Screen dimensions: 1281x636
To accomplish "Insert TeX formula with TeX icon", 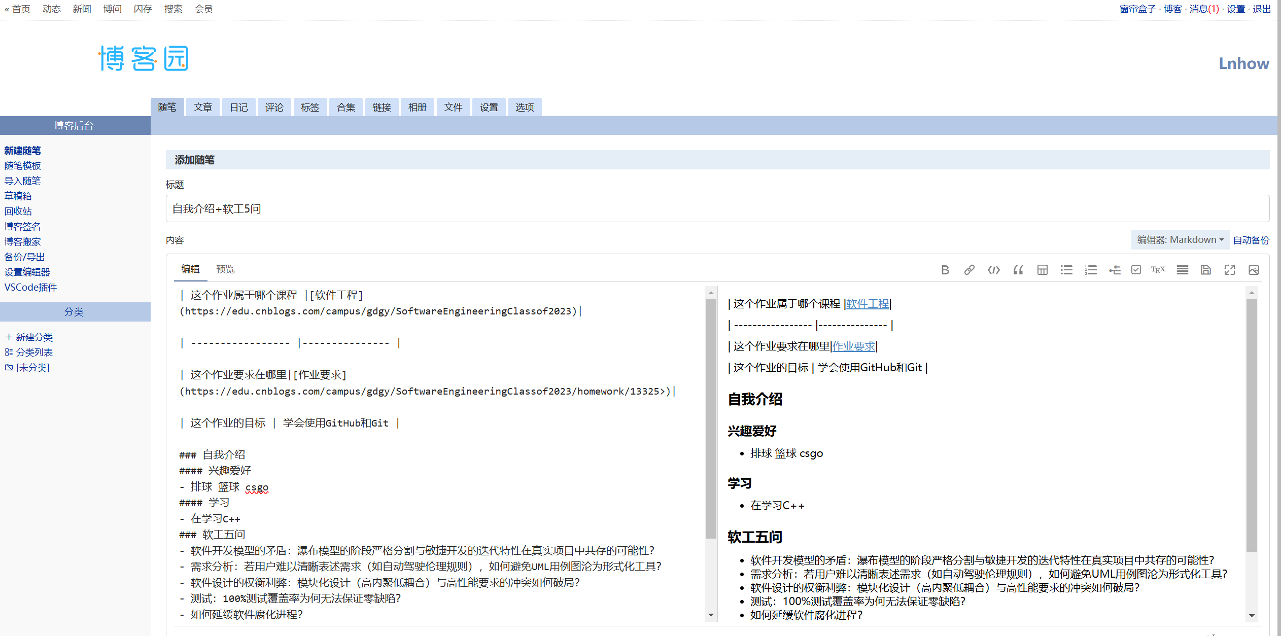I will [x=1158, y=270].
